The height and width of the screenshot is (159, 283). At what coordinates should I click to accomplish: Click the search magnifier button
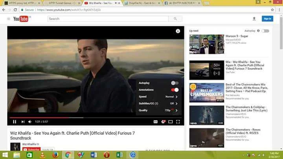[175, 19]
